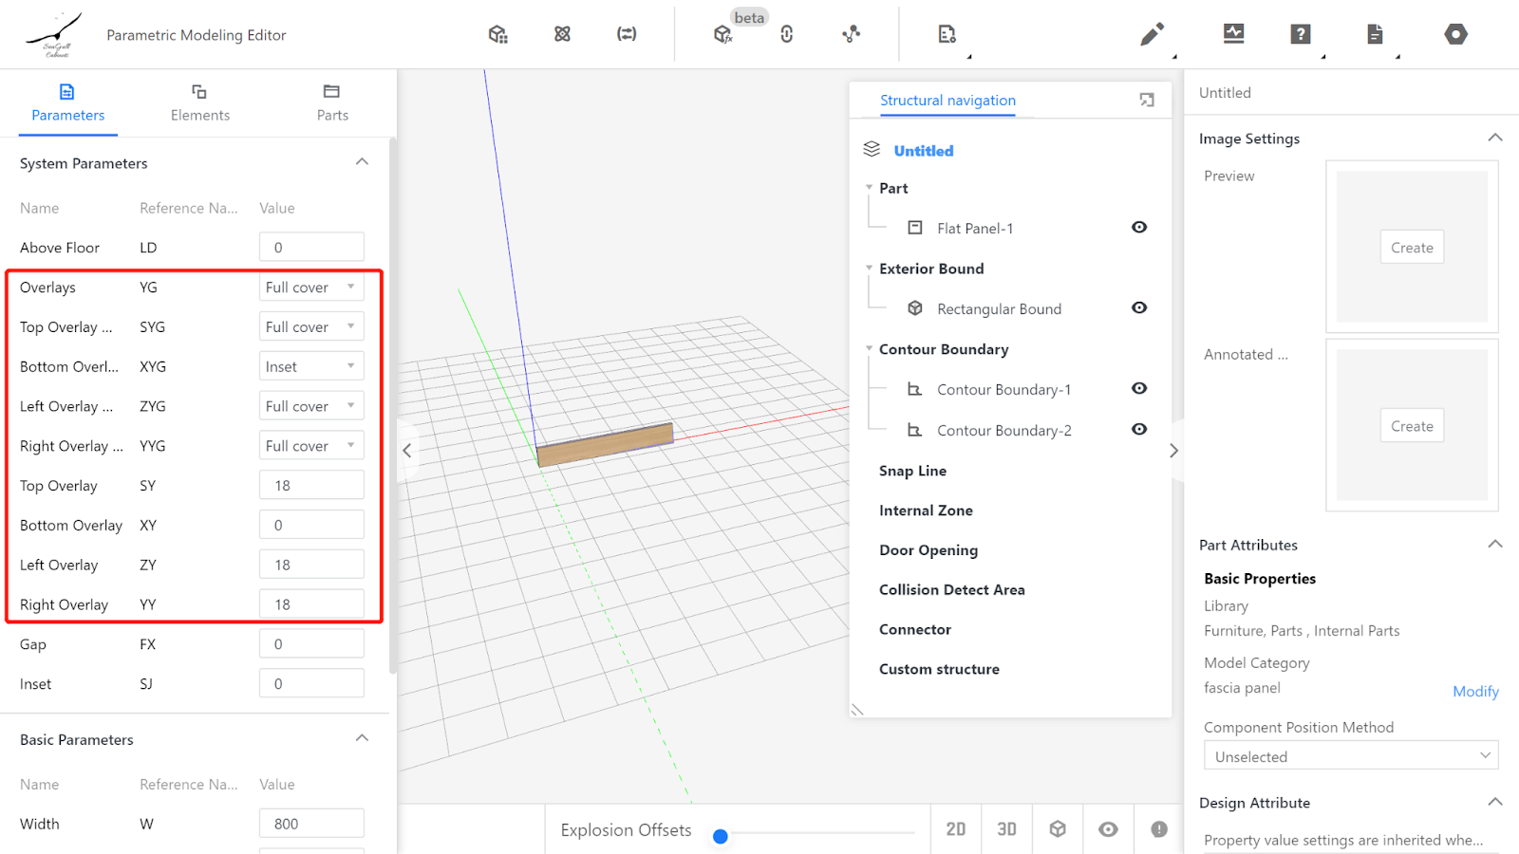Click the Explosion Offsets slider handle
The image size is (1519, 854).
point(721,836)
